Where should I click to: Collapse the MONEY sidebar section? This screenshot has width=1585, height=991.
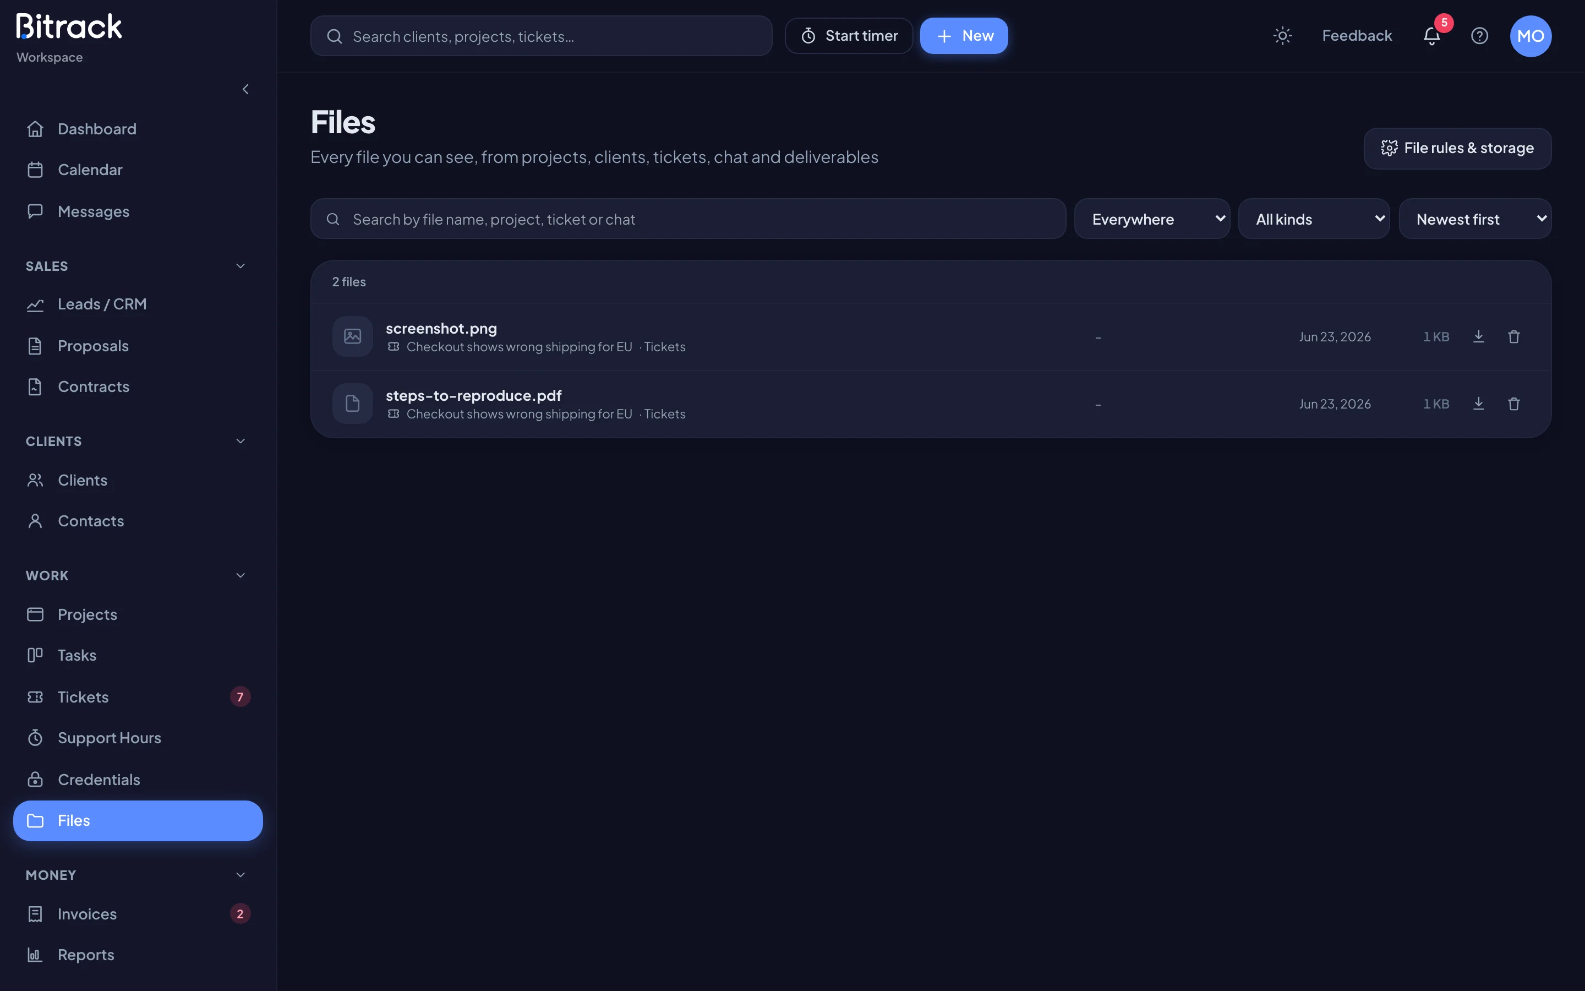click(x=138, y=875)
